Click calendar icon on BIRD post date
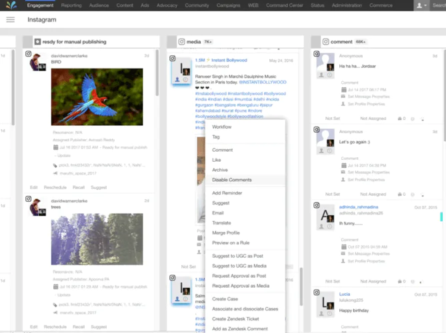Screen dimensions: 446x333 (x=56, y=147)
